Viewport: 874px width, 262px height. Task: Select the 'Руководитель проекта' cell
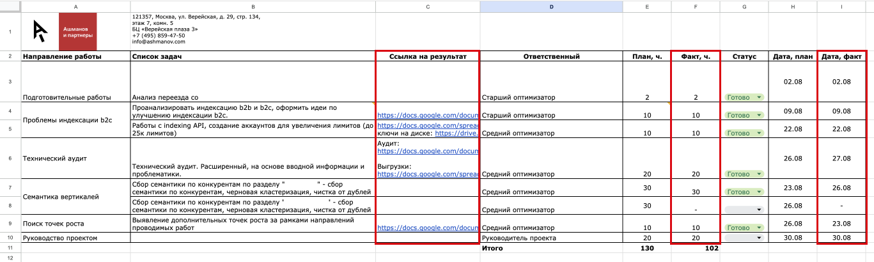[551, 238]
